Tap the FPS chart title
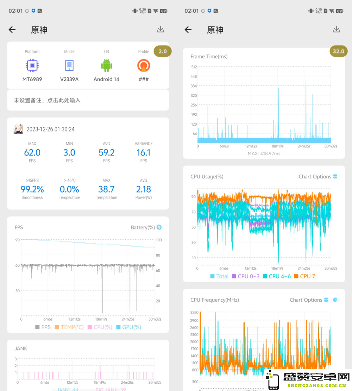The image size is (352, 391). point(19,227)
